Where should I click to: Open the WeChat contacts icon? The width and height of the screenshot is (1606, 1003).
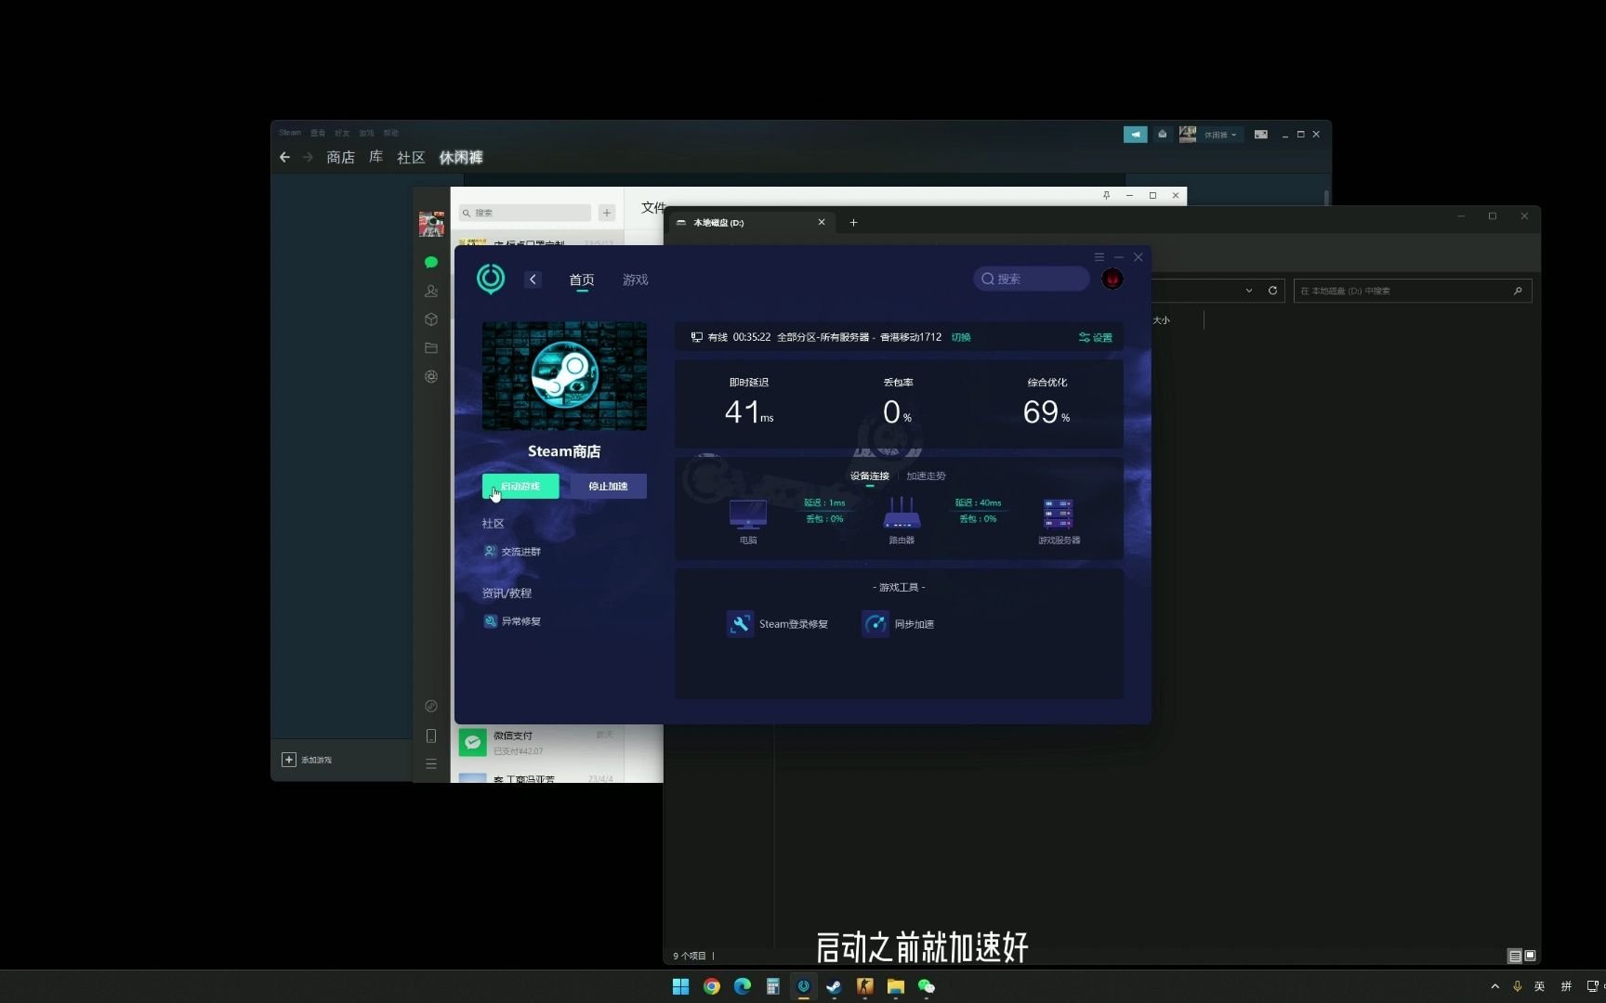pyautogui.click(x=431, y=291)
